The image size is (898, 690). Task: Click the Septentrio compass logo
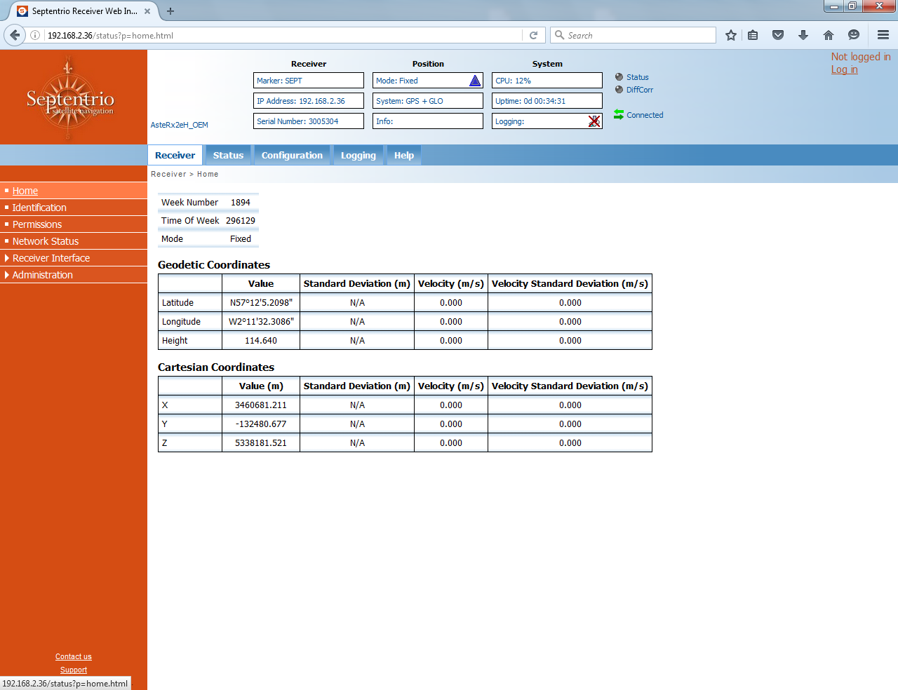click(69, 97)
